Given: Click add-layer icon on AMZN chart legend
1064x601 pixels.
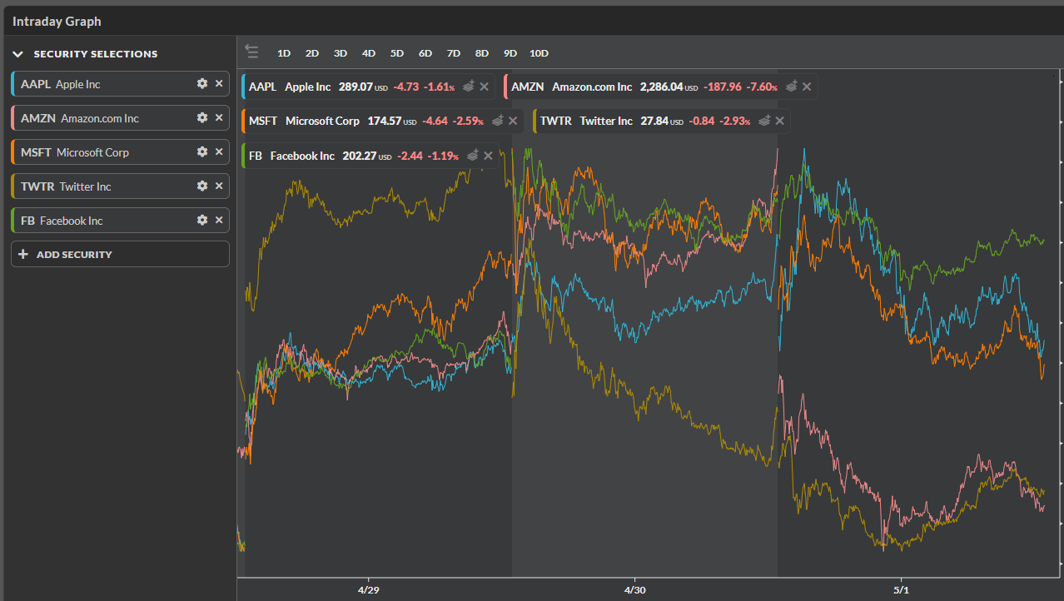Looking at the screenshot, I should coord(792,87).
